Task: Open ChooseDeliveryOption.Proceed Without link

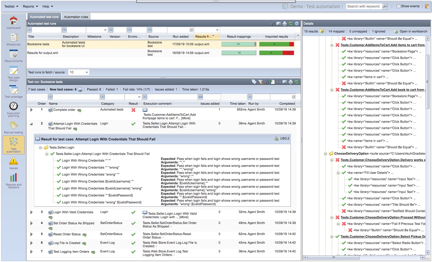Action: 383,217
